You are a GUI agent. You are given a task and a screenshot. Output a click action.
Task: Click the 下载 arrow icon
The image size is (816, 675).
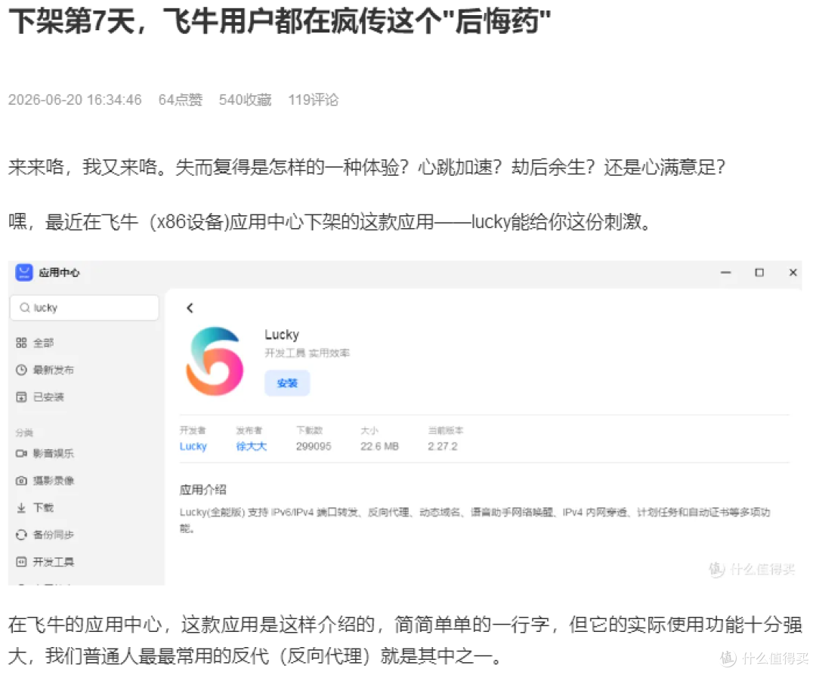coord(21,507)
